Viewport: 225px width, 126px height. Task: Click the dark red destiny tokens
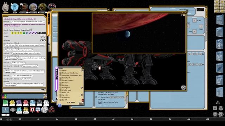click(52, 110)
